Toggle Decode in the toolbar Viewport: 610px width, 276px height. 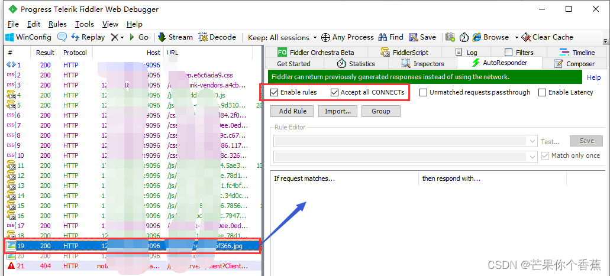[x=217, y=37]
